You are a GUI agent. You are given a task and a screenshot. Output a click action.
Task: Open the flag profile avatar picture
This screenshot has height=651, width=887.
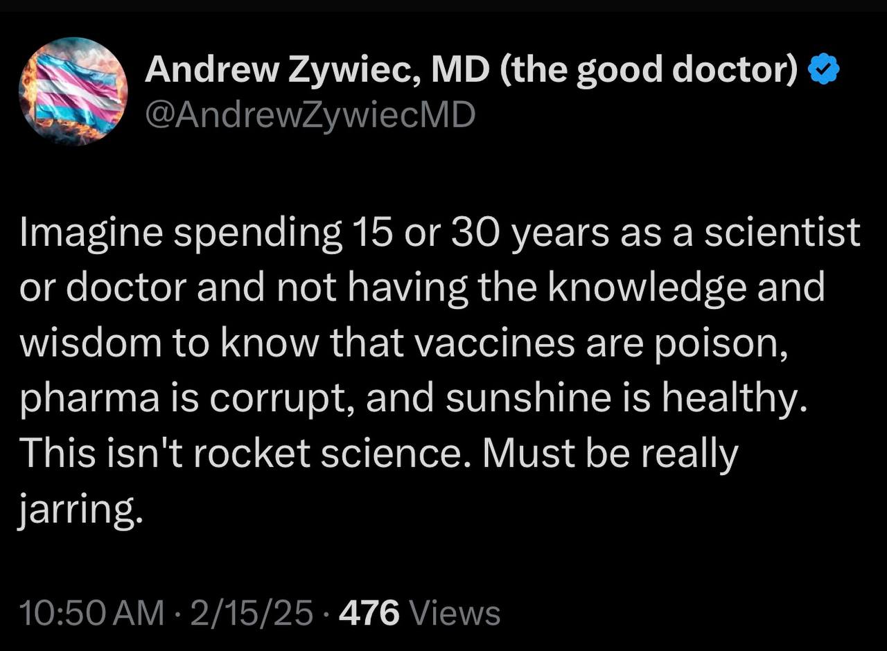72,91
